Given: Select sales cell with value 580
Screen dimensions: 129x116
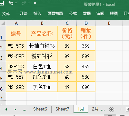Looking at the screenshot, I should pos(86,77).
